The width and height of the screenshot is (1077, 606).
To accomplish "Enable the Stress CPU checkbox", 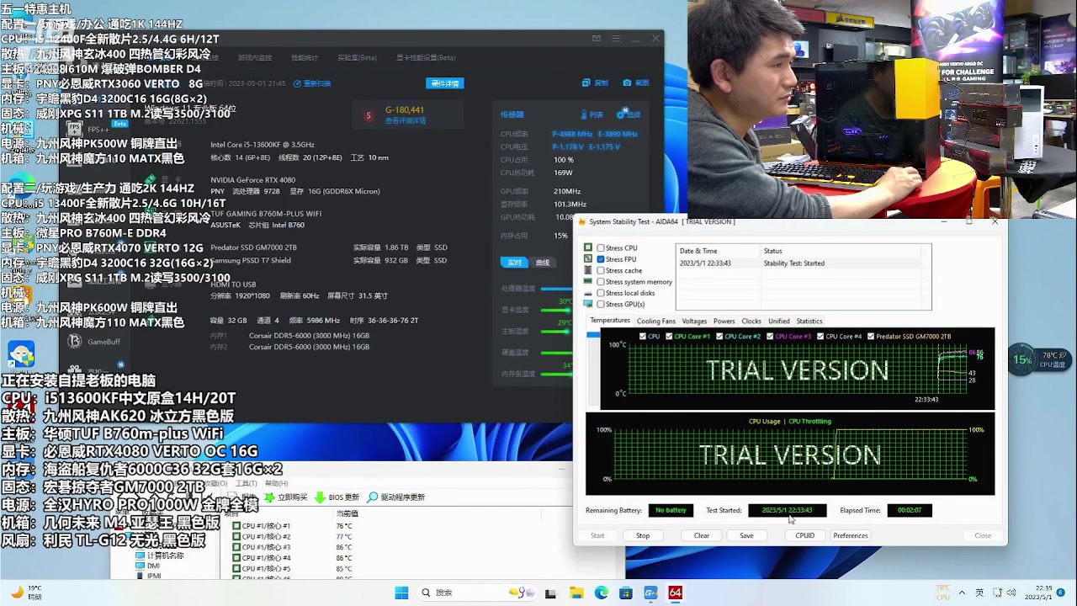I will click(x=601, y=248).
